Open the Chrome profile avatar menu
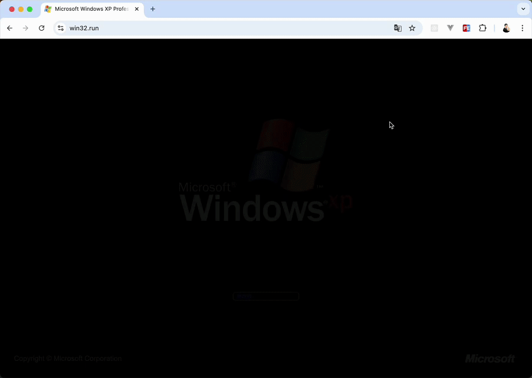Viewport: 532px width, 378px height. (x=506, y=28)
